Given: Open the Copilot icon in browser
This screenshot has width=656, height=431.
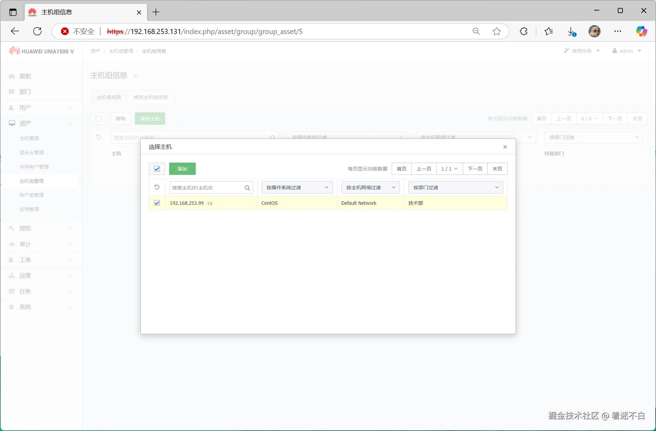Looking at the screenshot, I should [641, 31].
